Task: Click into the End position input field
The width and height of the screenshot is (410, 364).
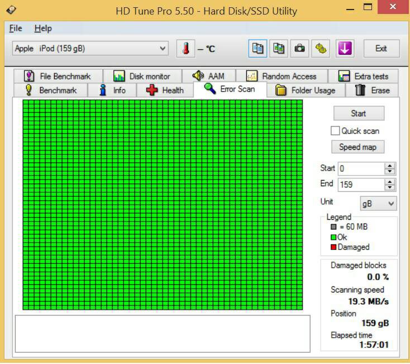Action: [x=360, y=184]
